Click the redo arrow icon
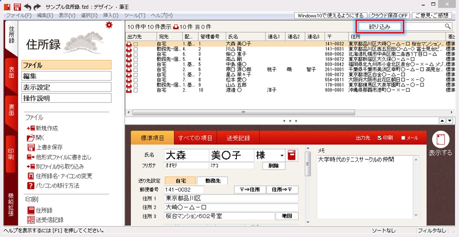This screenshot has height=237, width=459. click(37, 7)
